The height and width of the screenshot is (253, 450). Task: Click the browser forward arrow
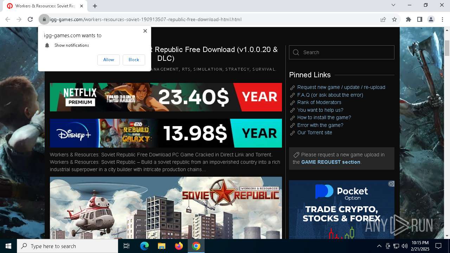tap(19, 19)
